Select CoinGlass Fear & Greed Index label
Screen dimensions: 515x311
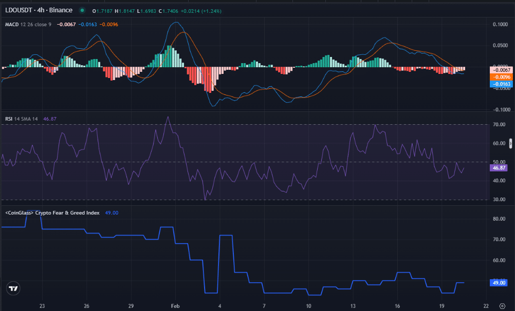click(x=52, y=212)
